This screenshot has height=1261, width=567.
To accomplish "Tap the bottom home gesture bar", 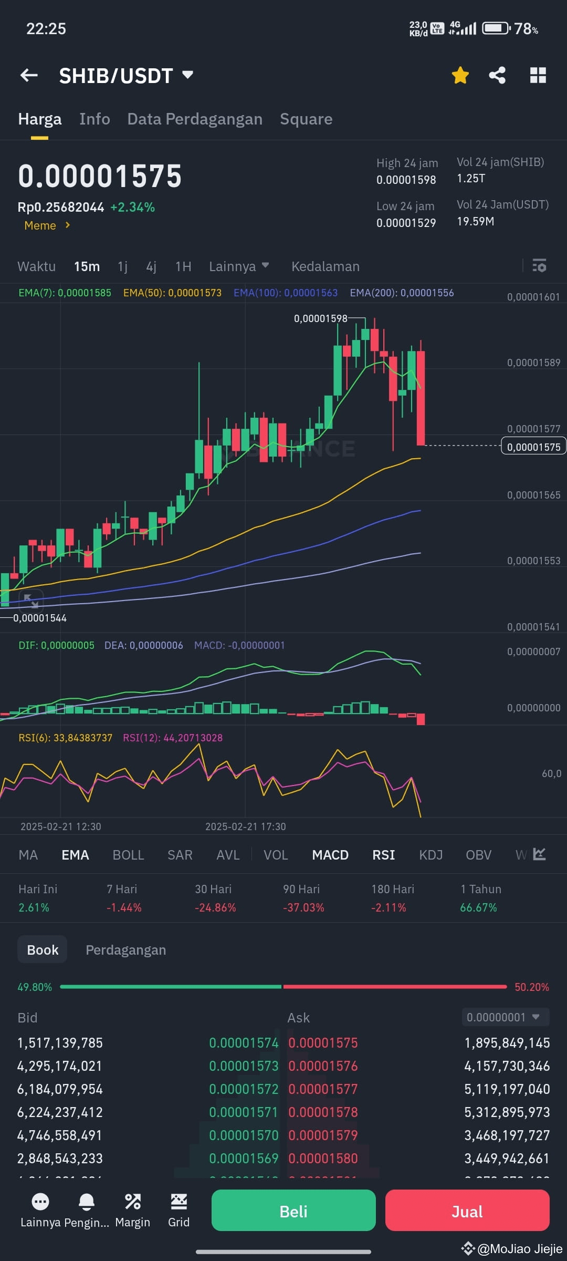I will tap(283, 1252).
